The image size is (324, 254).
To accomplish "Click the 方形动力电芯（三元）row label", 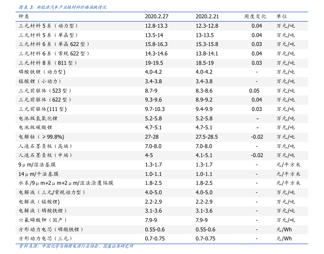I will (46, 238).
